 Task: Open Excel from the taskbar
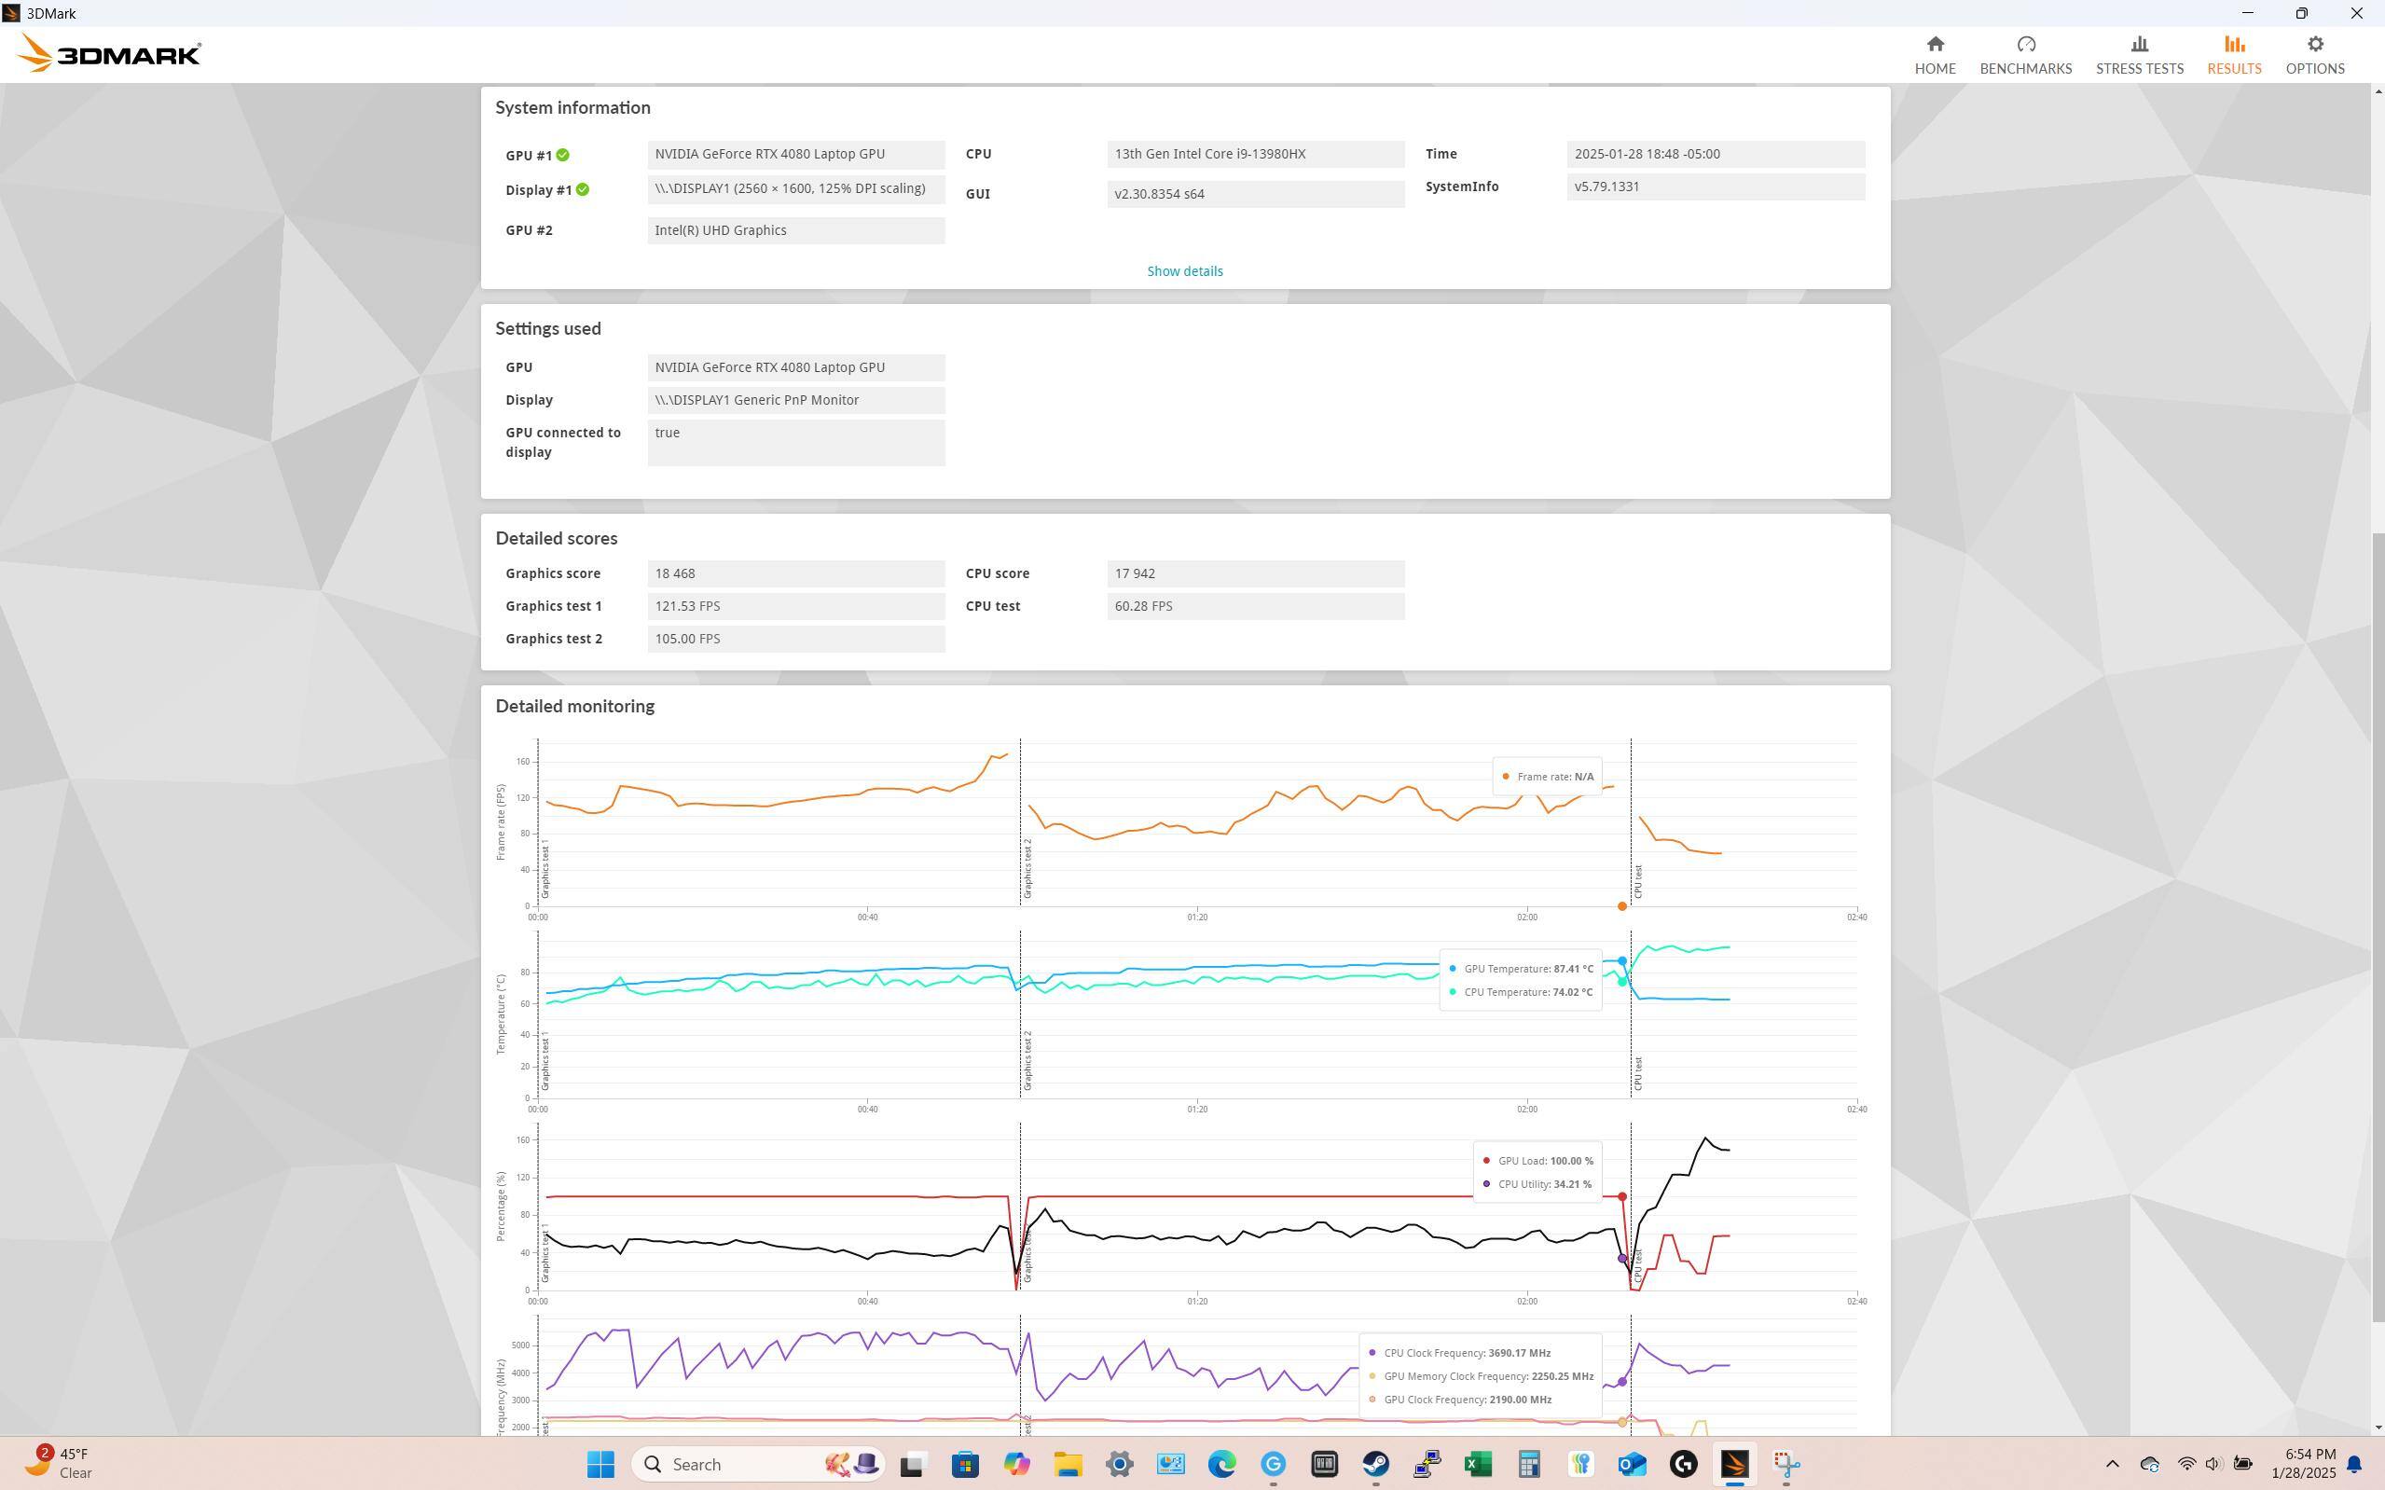1478,1465
